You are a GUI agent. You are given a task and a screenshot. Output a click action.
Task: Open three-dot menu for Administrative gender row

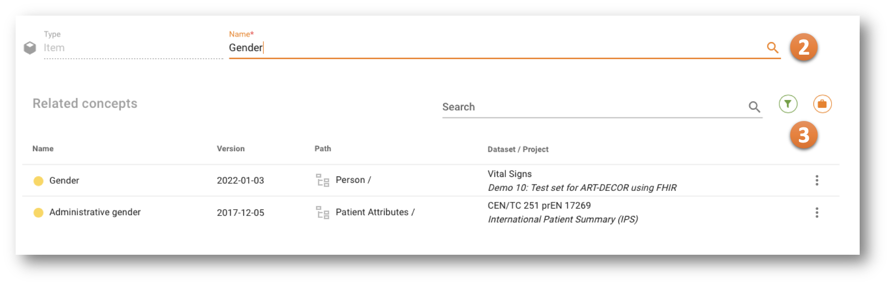tap(816, 212)
